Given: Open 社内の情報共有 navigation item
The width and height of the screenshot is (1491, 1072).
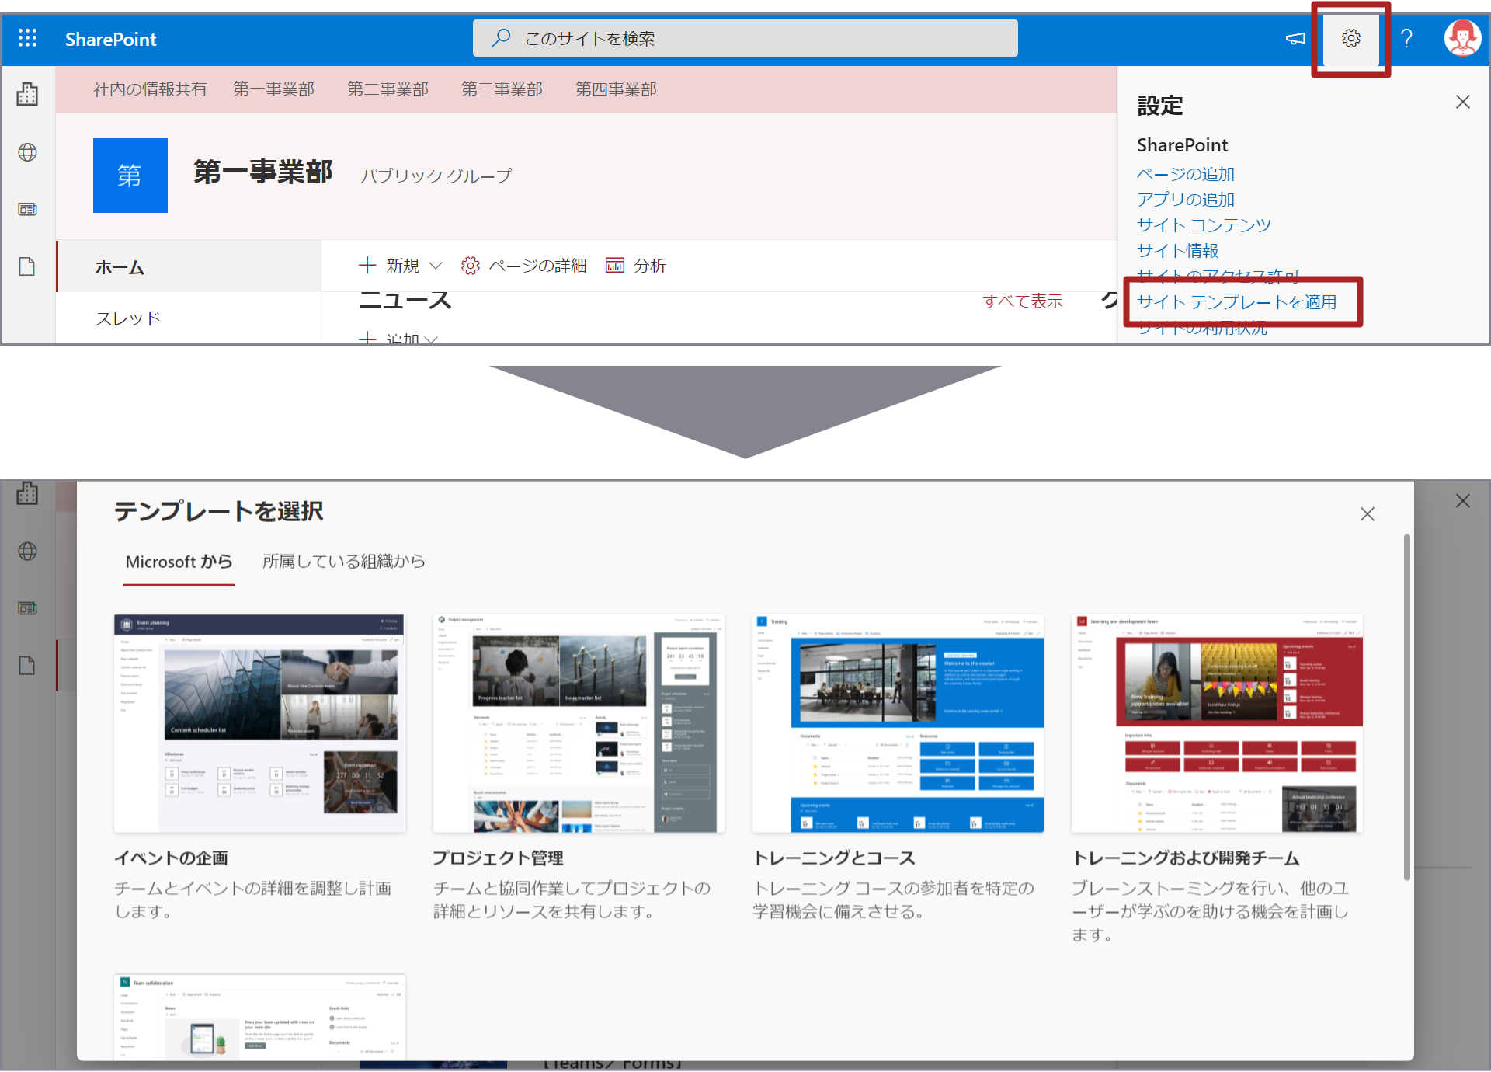Looking at the screenshot, I should tap(150, 89).
